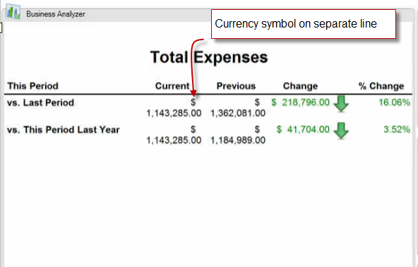The height and width of the screenshot is (267, 418).
Task: Click the % Change column header
Action: [381, 86]
